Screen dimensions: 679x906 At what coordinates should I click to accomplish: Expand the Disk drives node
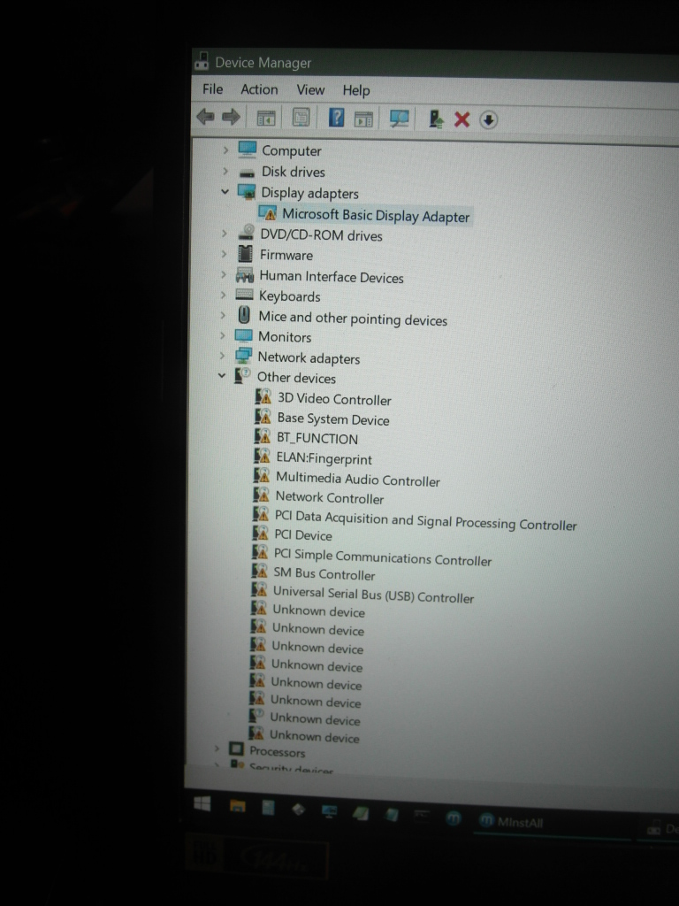click(225, 171)
